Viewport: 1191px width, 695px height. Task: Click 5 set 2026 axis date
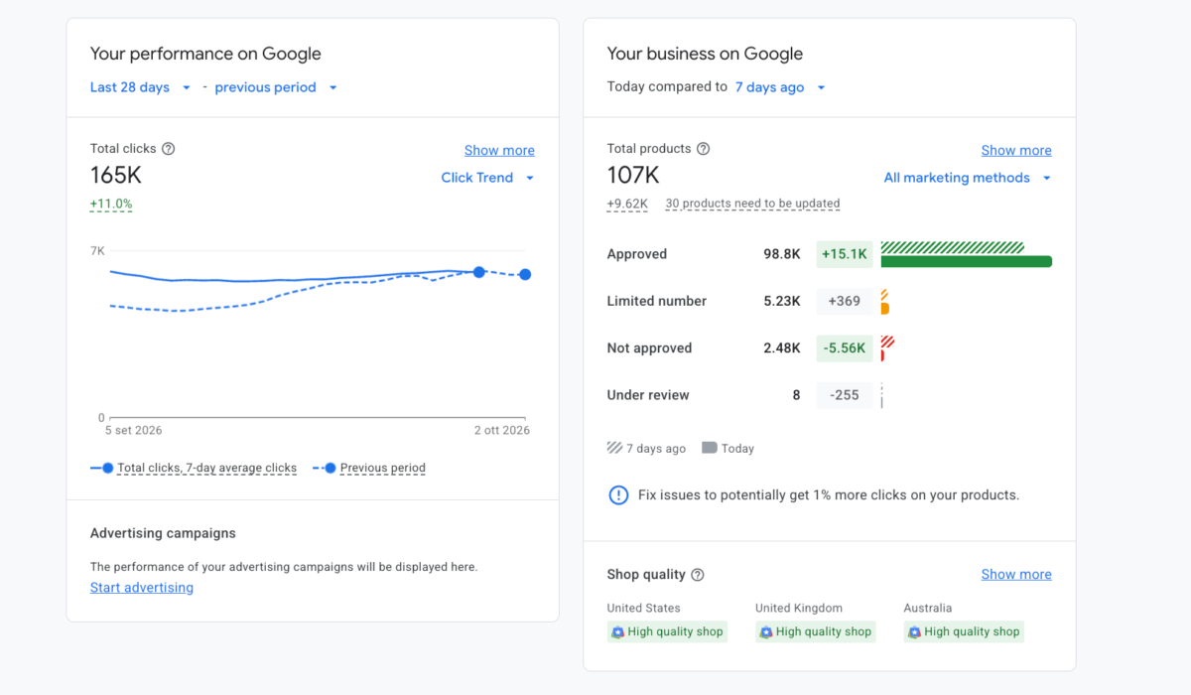134,431
